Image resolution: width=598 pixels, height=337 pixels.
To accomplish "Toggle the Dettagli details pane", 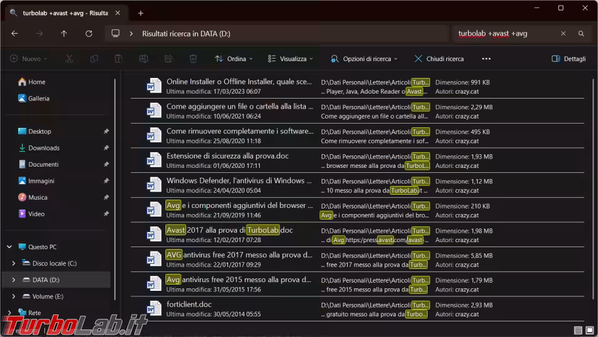I will (569, 59).
